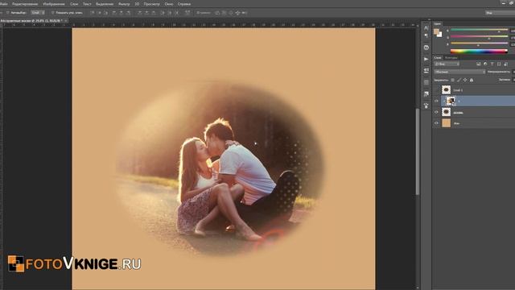
Task: Toggle the pixel layers filter icon
Action: [479, 64]
